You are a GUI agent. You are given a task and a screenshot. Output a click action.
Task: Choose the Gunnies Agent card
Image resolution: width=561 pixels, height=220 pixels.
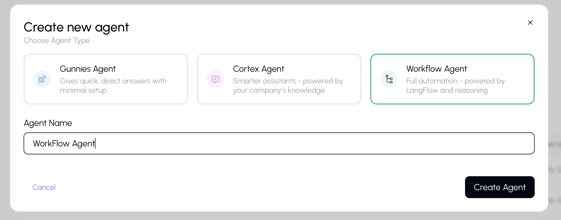(x=106, y=79)
